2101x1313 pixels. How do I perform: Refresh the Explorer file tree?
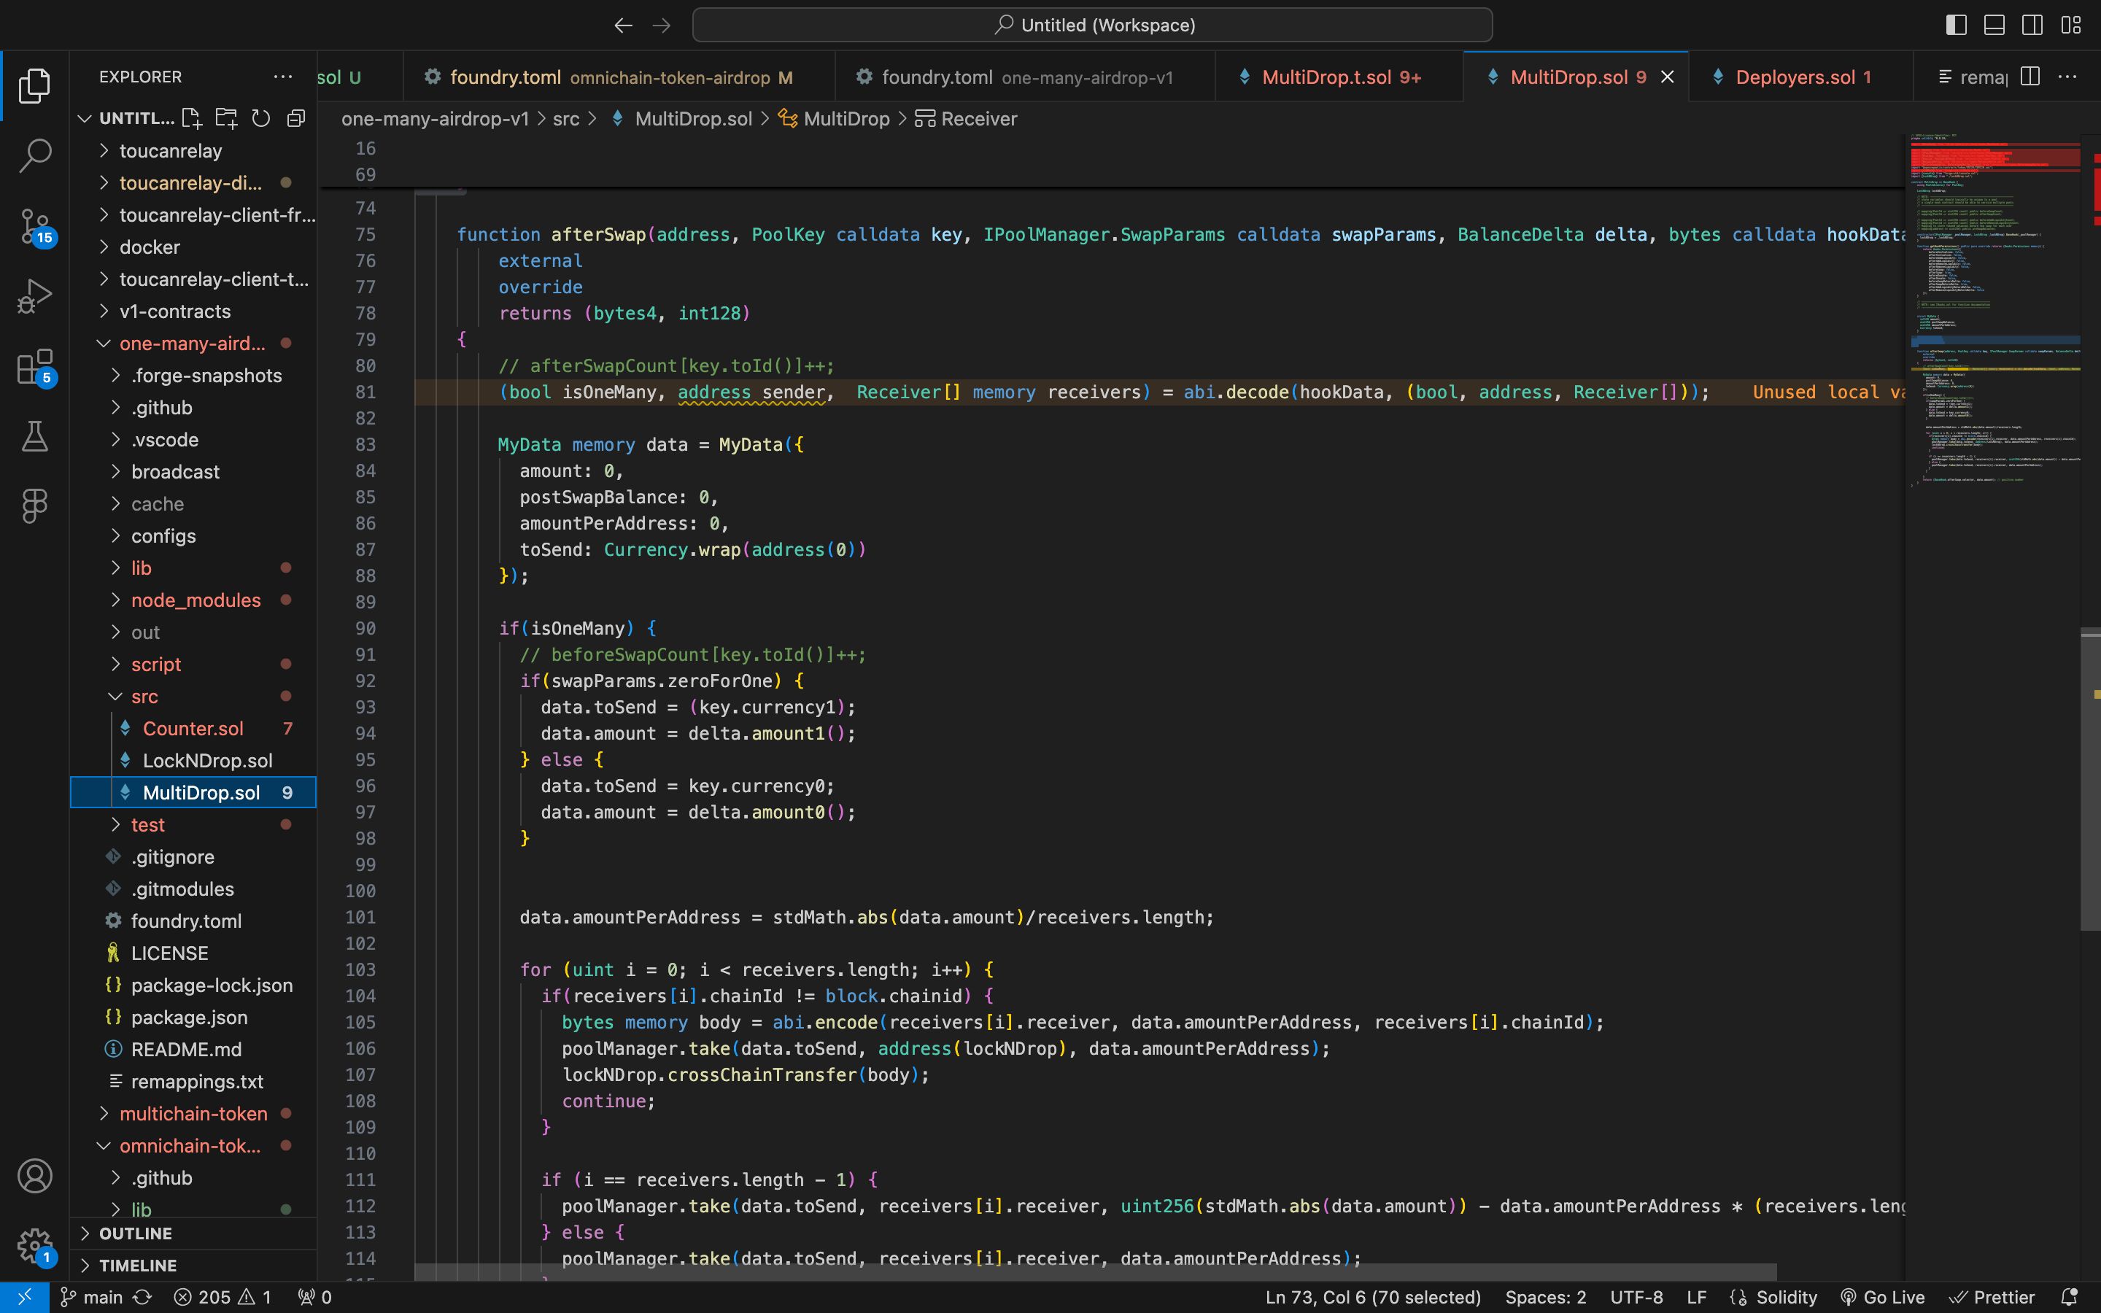[x=261, y=118]
